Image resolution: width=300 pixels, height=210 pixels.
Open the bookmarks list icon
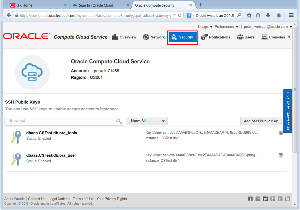pyautogui.click(x=258, y=15)
